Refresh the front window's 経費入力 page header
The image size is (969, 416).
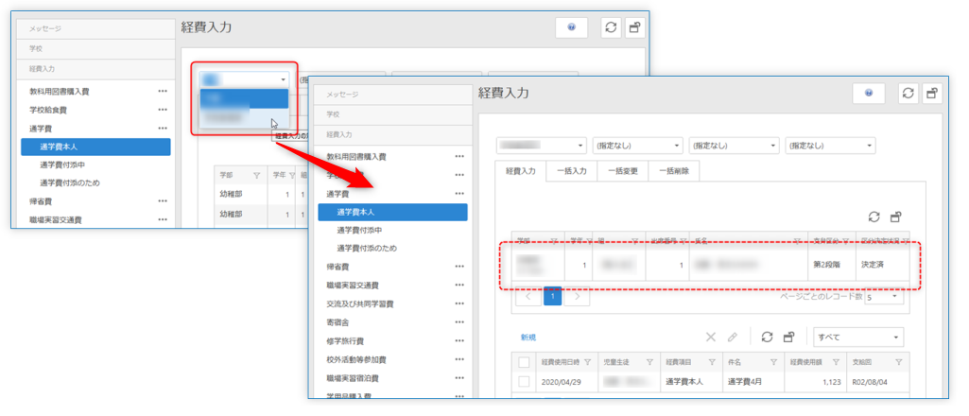(x=908, y=94)
